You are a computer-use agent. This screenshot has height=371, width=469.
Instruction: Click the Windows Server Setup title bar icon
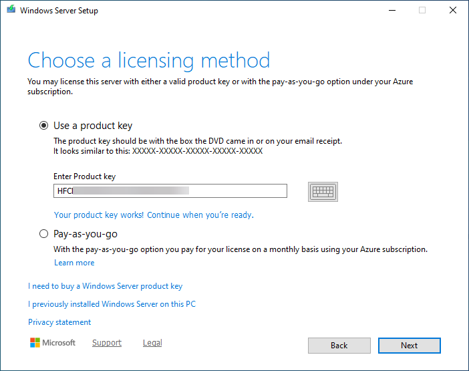point(11,10)
